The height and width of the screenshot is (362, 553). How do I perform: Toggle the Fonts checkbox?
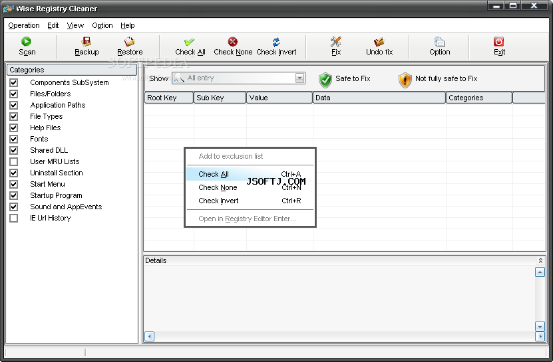coord(14,139)
